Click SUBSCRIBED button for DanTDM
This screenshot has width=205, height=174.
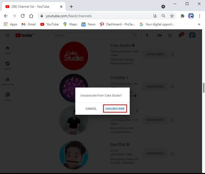click(x=155, y=153)
